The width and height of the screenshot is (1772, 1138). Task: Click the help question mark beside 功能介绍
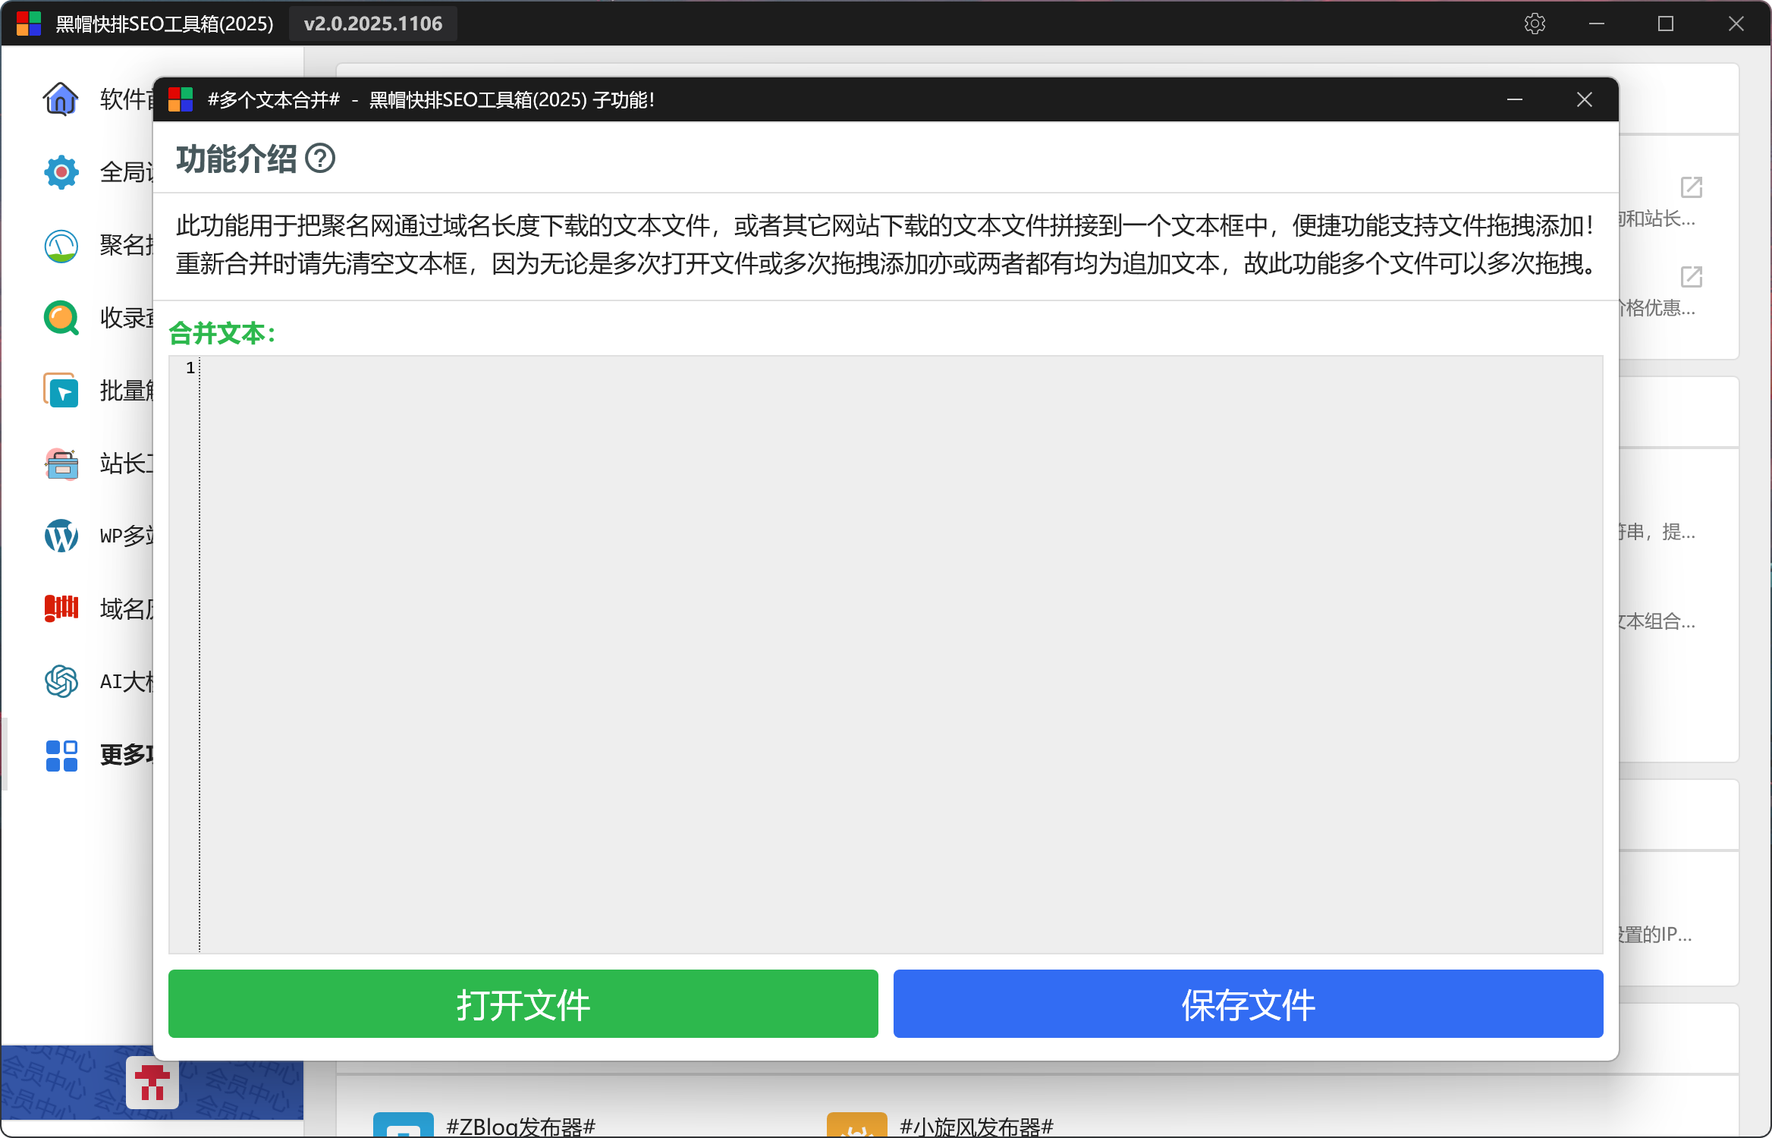pyautogui.click(x=320, y=159)
